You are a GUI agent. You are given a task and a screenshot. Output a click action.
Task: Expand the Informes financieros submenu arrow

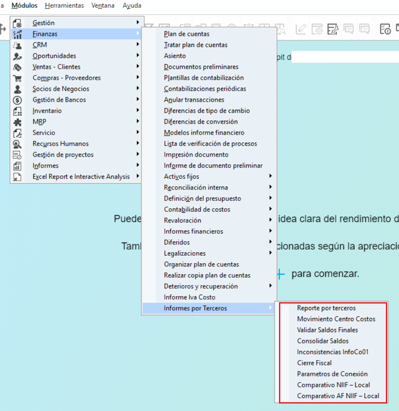(x=270, y=231)
